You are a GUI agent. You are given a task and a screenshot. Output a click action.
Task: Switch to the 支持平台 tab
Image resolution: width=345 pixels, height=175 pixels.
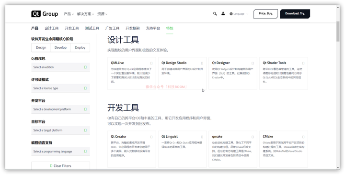[x=153, y=28]
